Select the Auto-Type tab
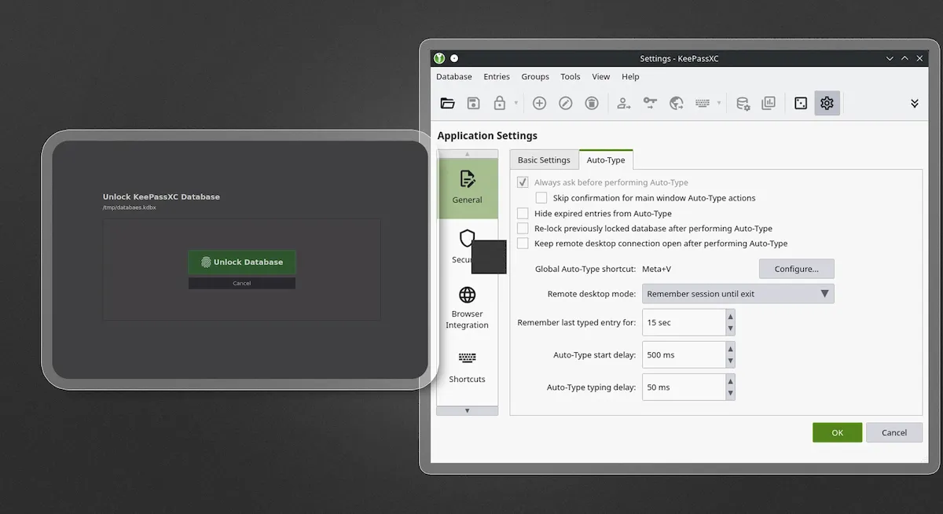Screen dimensions: 943x514 pos(606,160)
